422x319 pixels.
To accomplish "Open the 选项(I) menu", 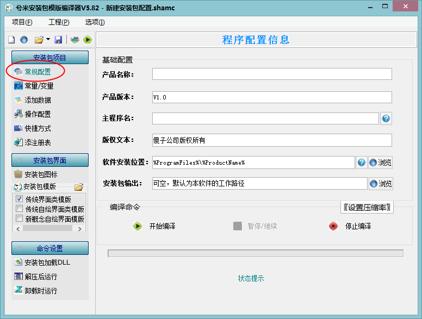I will (x=95, y=22).
